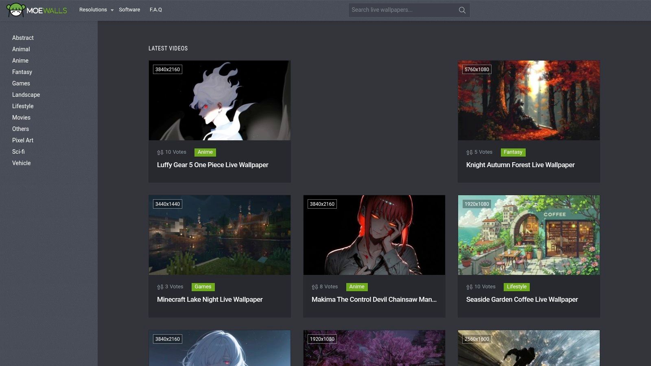Screen dimensions: 651x366
Task: Click vote arrows icon on Knight Autumn Forest card
Action: pyautogui.click(x=470, y=152)
